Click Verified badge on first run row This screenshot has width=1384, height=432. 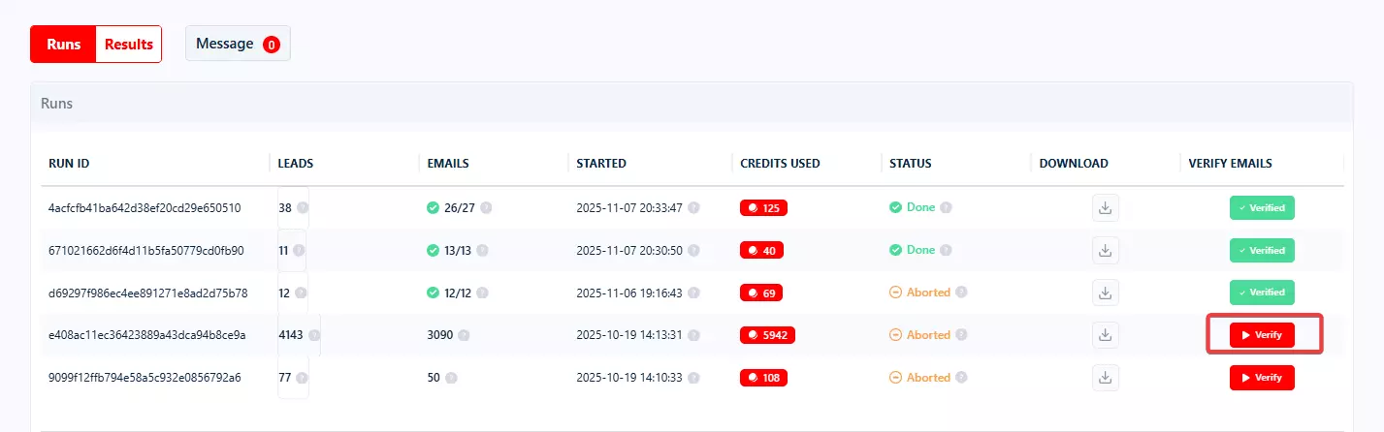click(1262, 207)
